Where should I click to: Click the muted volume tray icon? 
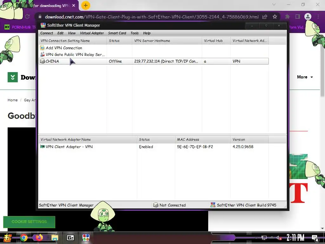(279, 238)
